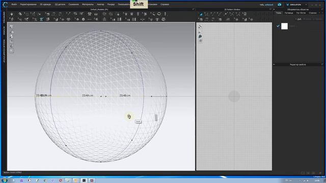Click the hello username link
Viewport: 326px width, 183px height.
pyautogui.click(x=266, y=5)
